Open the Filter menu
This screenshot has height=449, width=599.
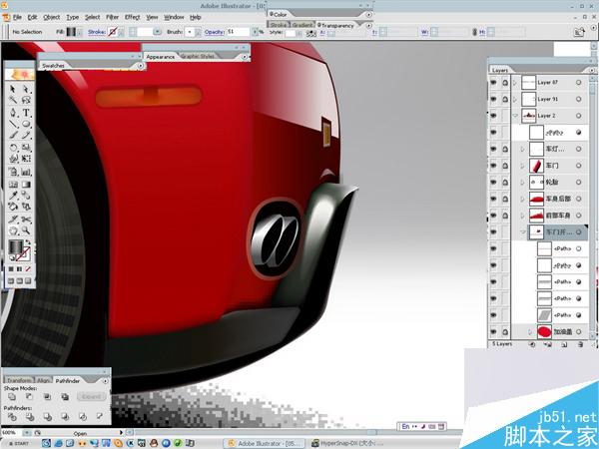point(112,17)
